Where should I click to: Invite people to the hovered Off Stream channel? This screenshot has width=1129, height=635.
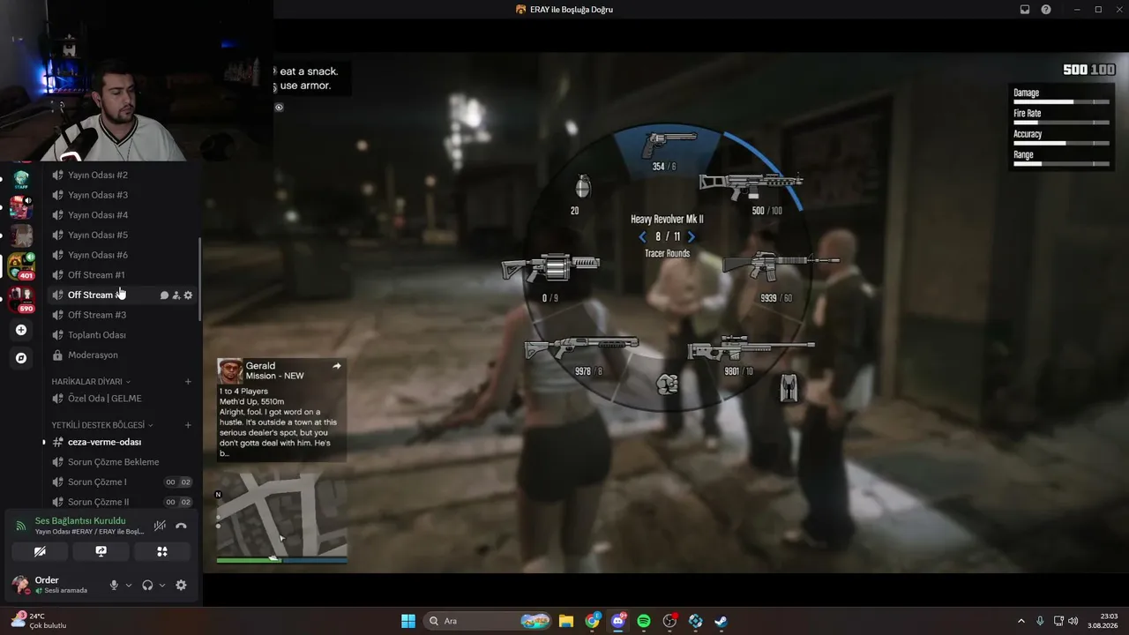click(x=176, y=295)
